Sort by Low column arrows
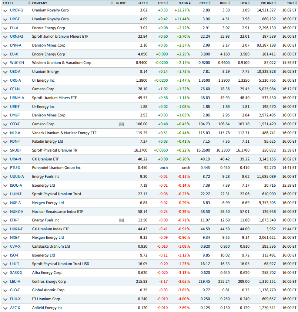The height and width of the screenshot is (312, 298). tap(249, 3)
